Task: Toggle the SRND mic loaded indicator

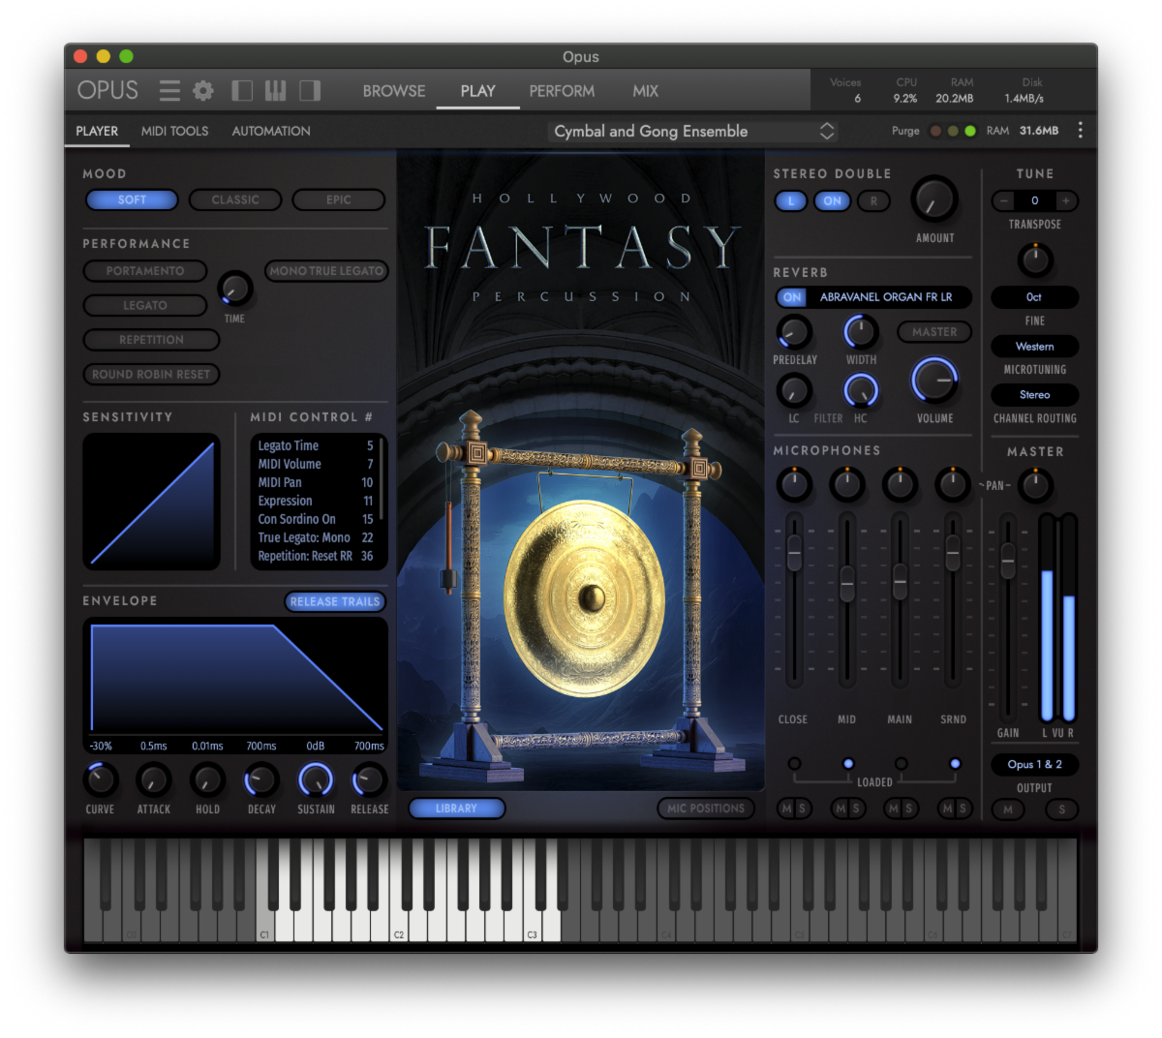Action: tap(955, 764)
